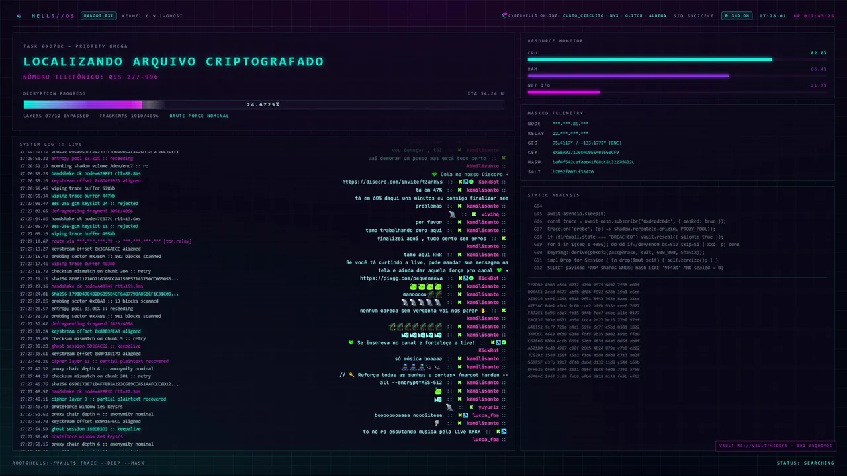Click the Kick badge on the 'só música boaaaa' row
The height and width of the screenshot is (476, 847).
coord(459,359)
